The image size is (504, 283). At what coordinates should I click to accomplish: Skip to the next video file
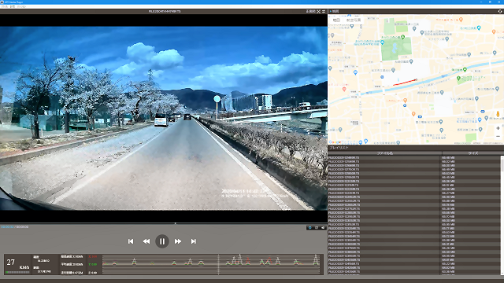coord(193,241)
